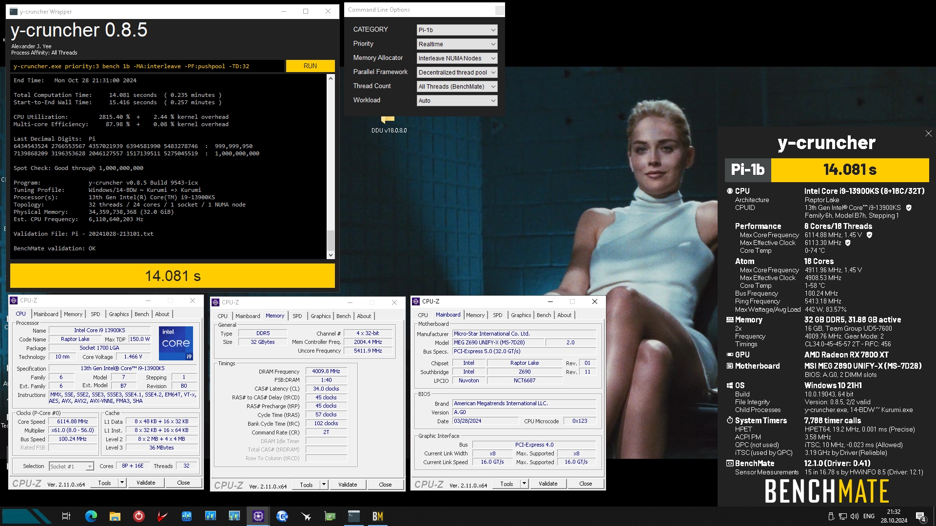The height and width of the screenshot is (526, 936).
Task: Open the Thread Count dropdown
Action: (x=457, y=86)
